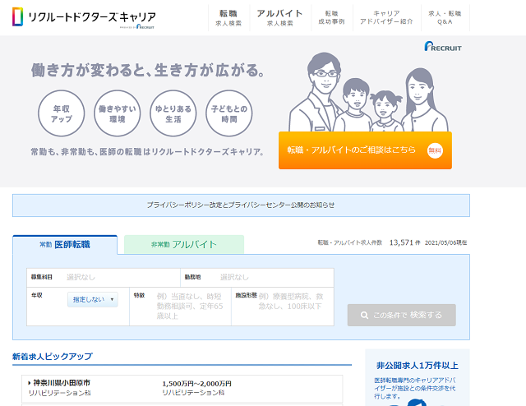Screen dimensions: 526x406
Task: Click the 13,571 件 job count
Action: click(404, 242)
